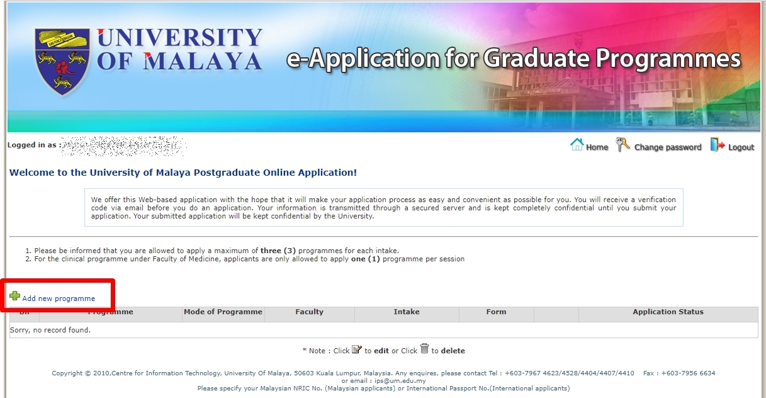Screen dimensions: 766x398
Task: Click the University of Malaya crest logo
Action: pyautogui.click(x=62, y=62)
